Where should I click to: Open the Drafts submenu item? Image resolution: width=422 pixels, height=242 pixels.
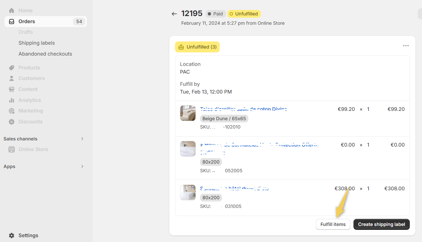26,32
